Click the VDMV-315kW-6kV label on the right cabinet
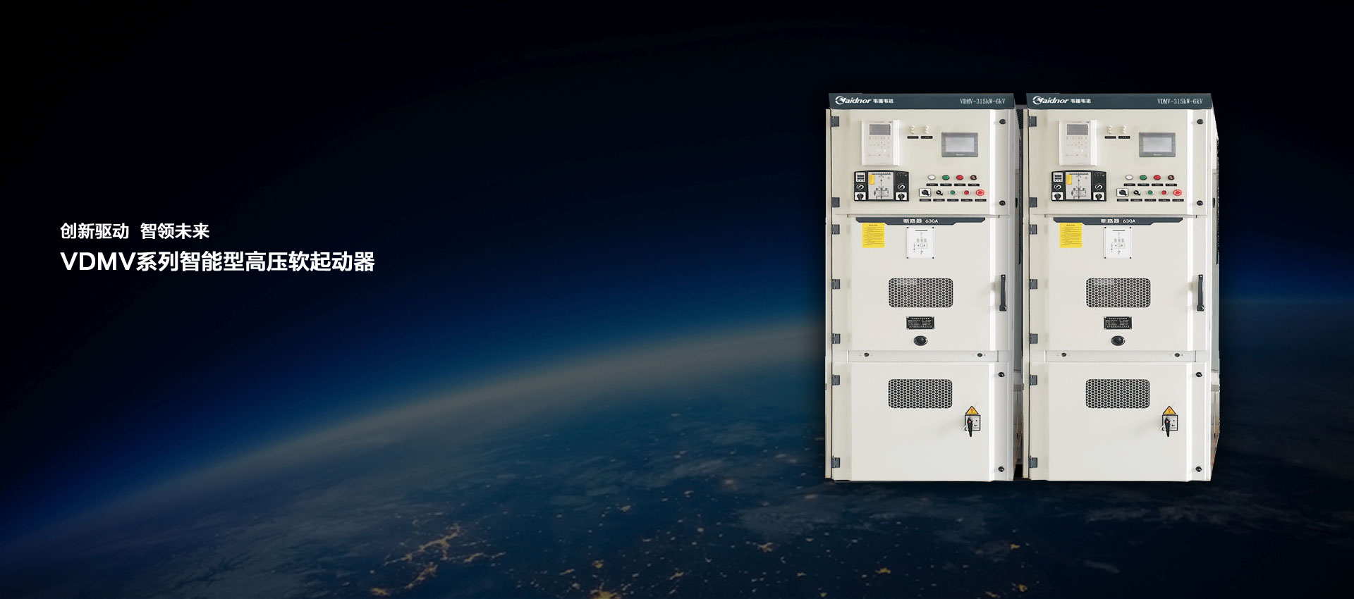Viewport: 1354px width, 599px height. pos(1180,101)
